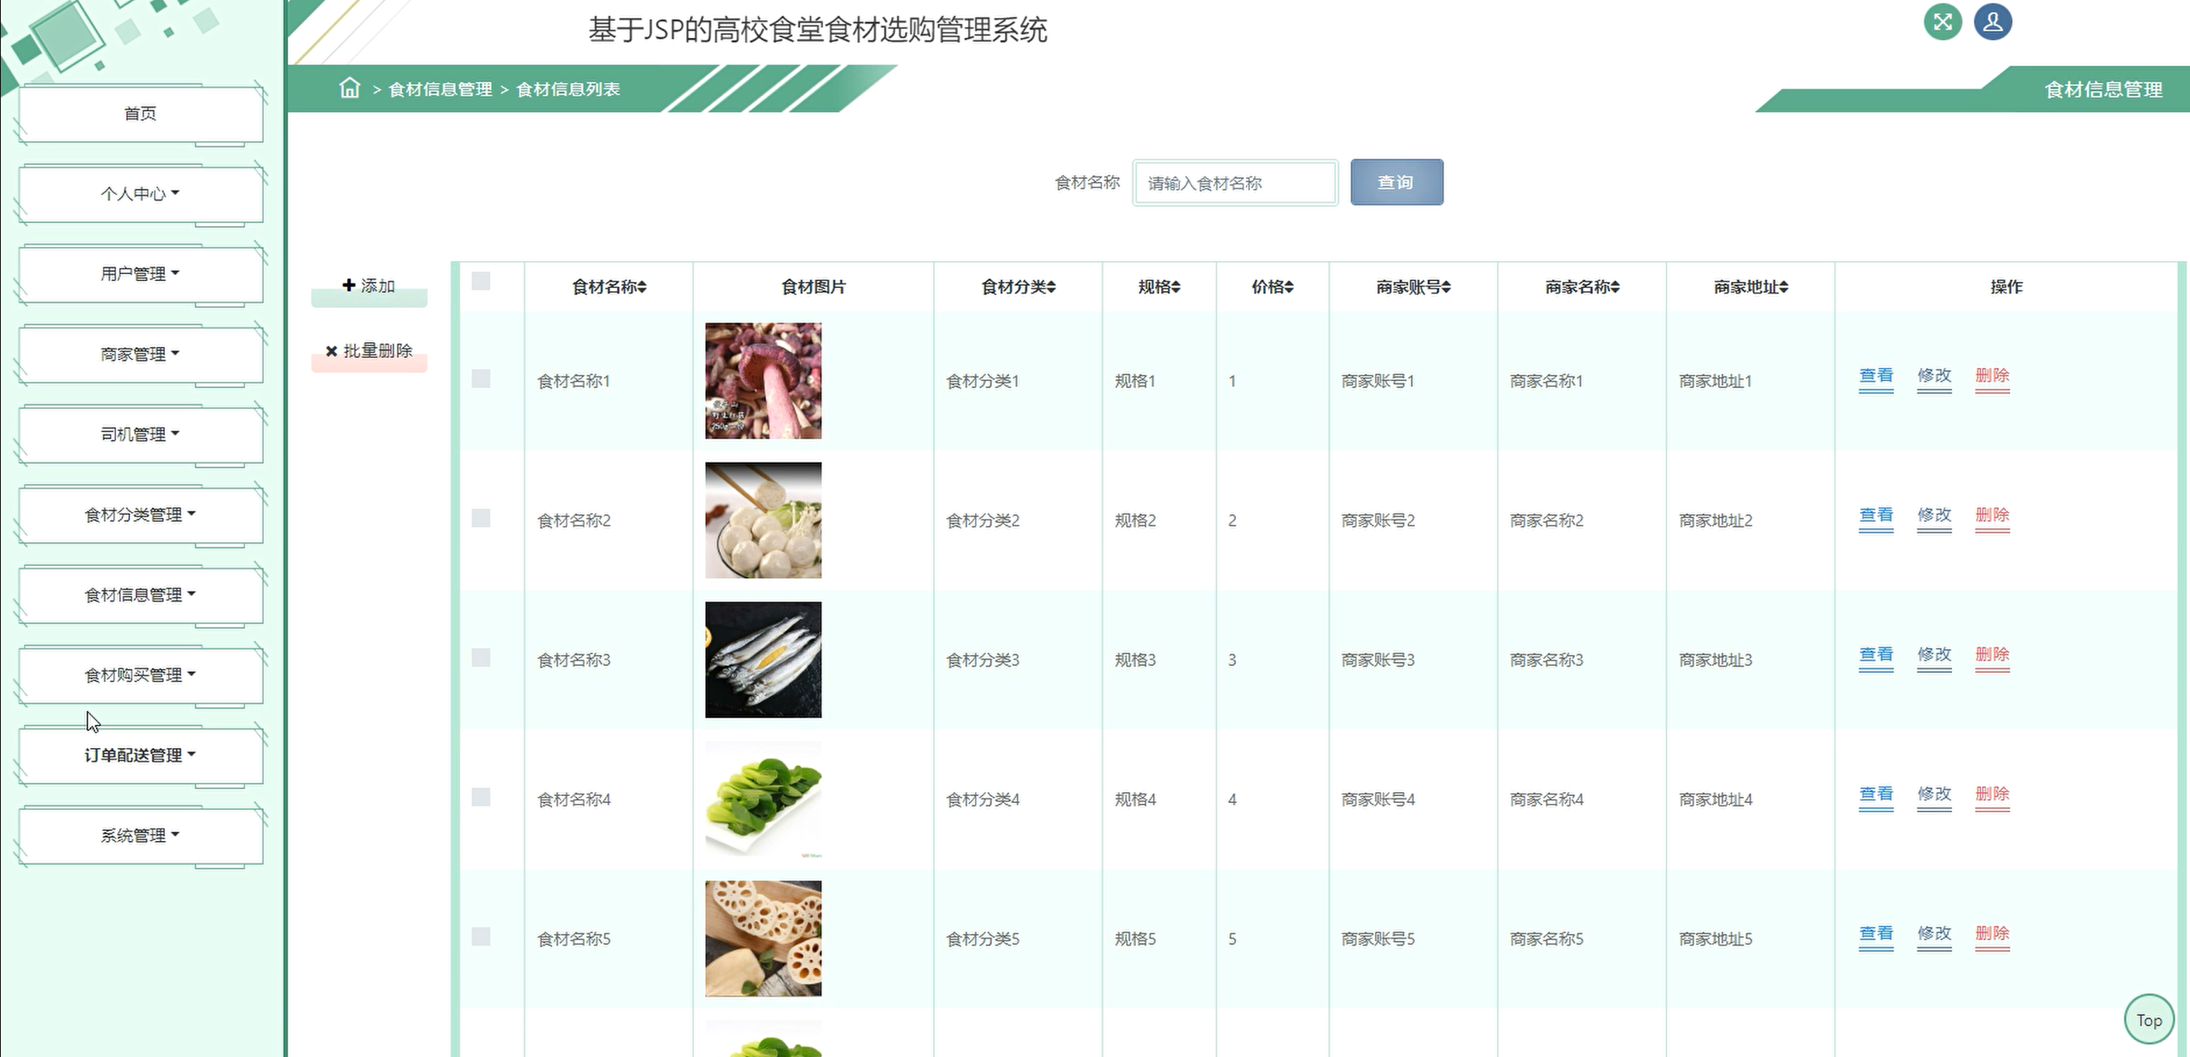2190x1057 pixels.
Task: Click the 食材图片 column header
Action: click(x=814, y=287)
